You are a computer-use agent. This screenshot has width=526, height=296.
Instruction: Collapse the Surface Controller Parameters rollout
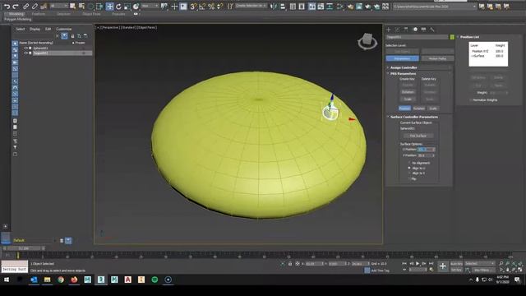pyautogui.click(x=414, y=117)
